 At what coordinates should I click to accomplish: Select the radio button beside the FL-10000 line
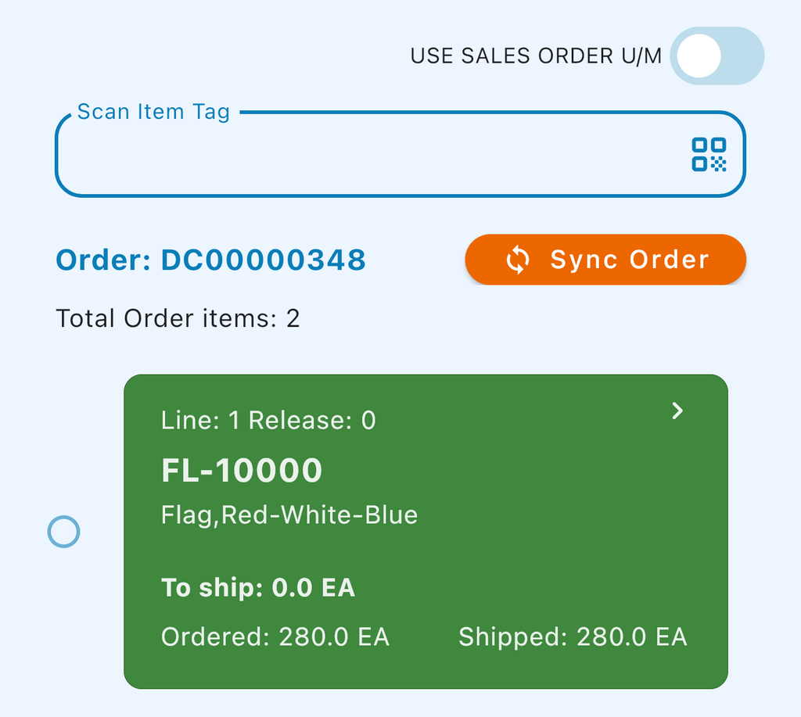[63, 532]
